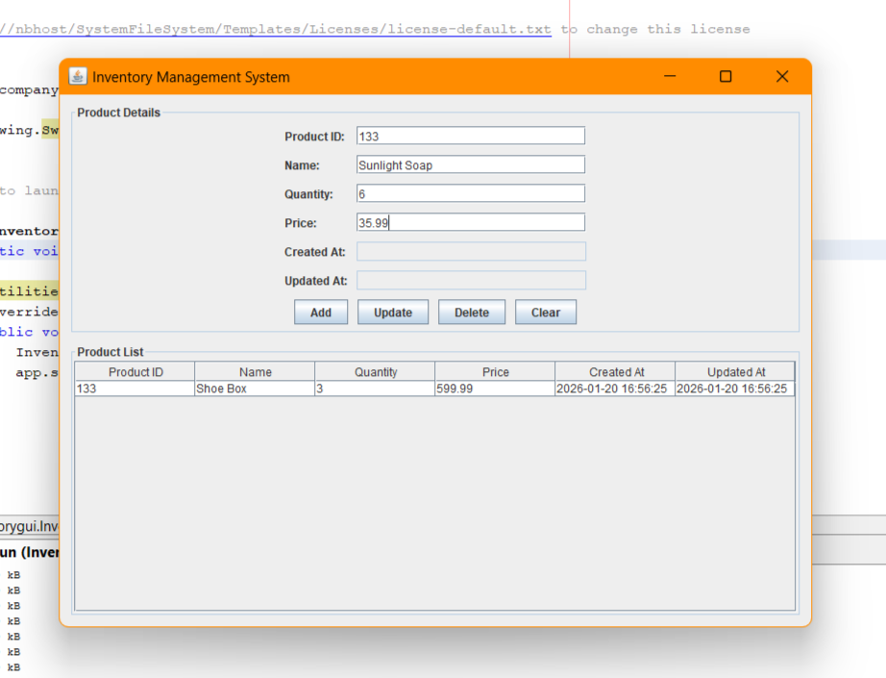The height and width of the screenshot is (678, 886).
Task: Click the Delete button
Action: tap(472, 313)
